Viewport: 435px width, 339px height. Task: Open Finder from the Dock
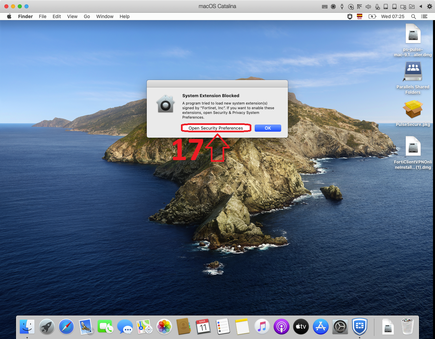(x=27, y=327)
